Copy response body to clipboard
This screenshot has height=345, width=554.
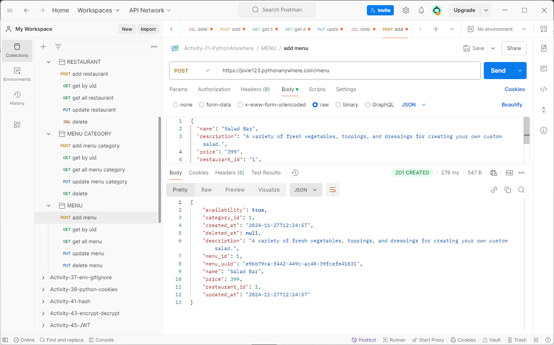[508, 190]
